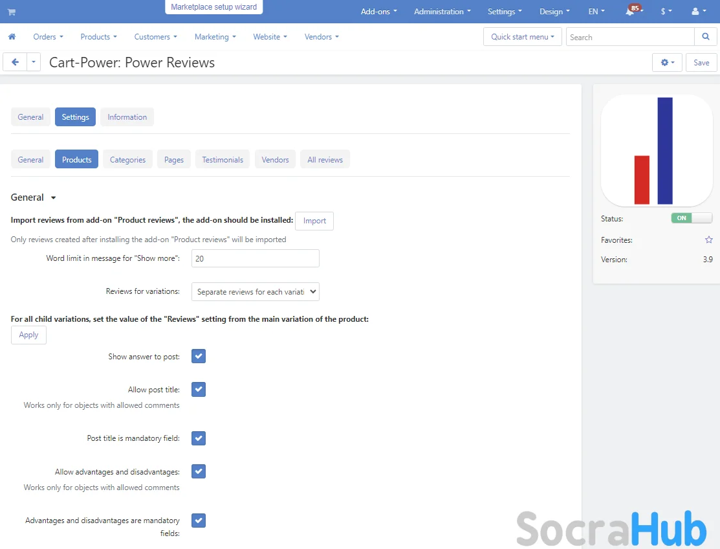This screenshot has width=720, height=549.
Task: Toggle the add-on Status ON switch
Action: [691, 218]
